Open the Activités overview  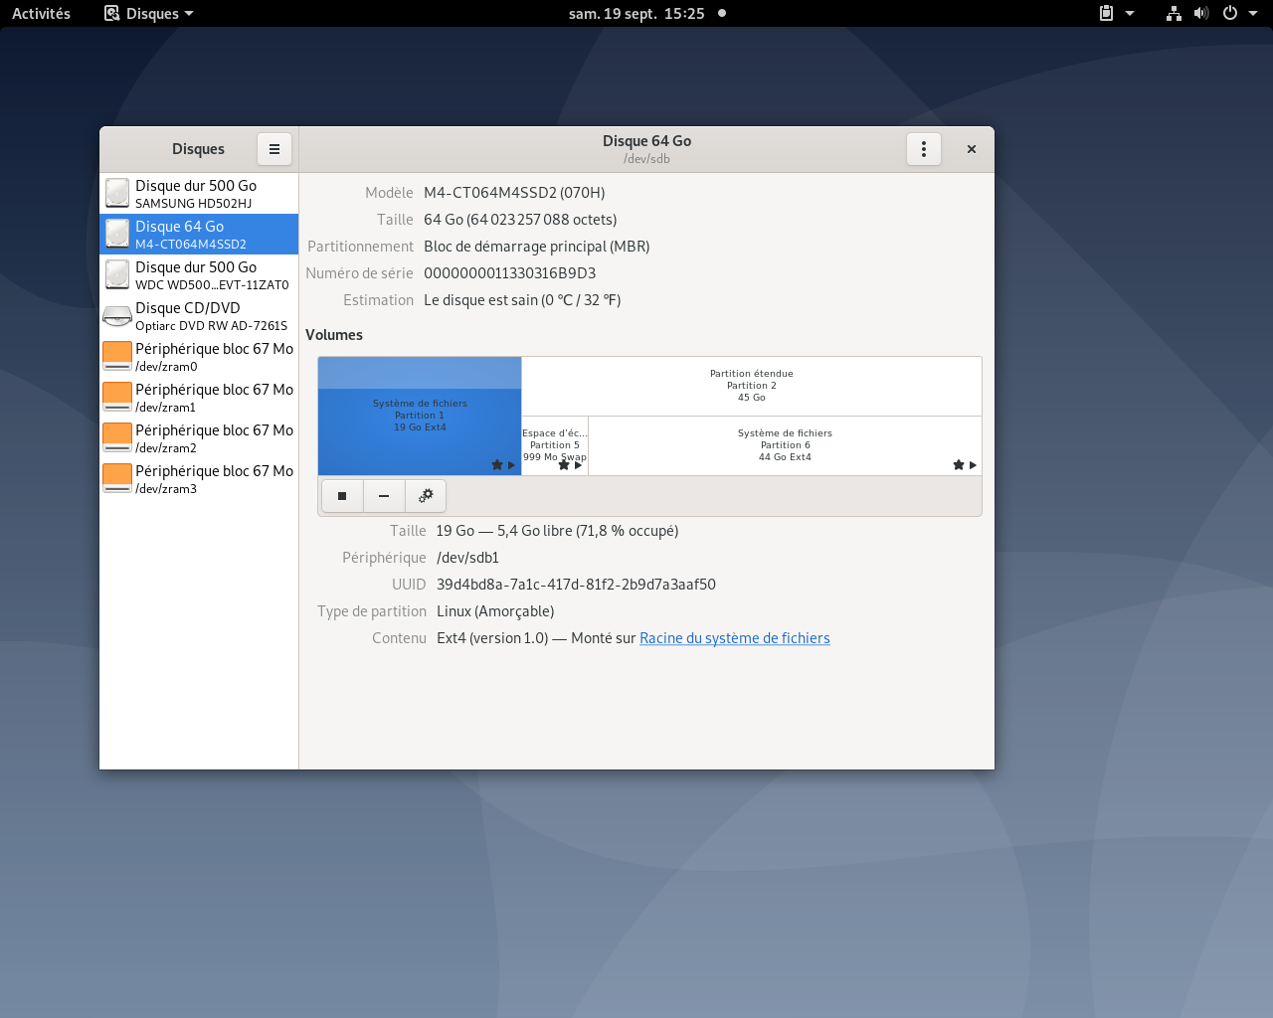41,13
